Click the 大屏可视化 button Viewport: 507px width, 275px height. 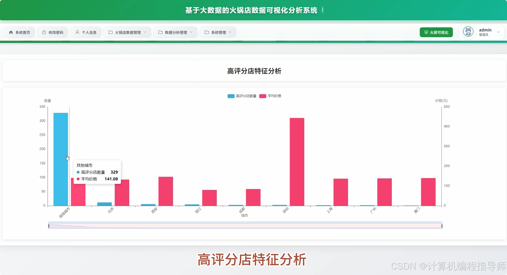coord(436,32)
